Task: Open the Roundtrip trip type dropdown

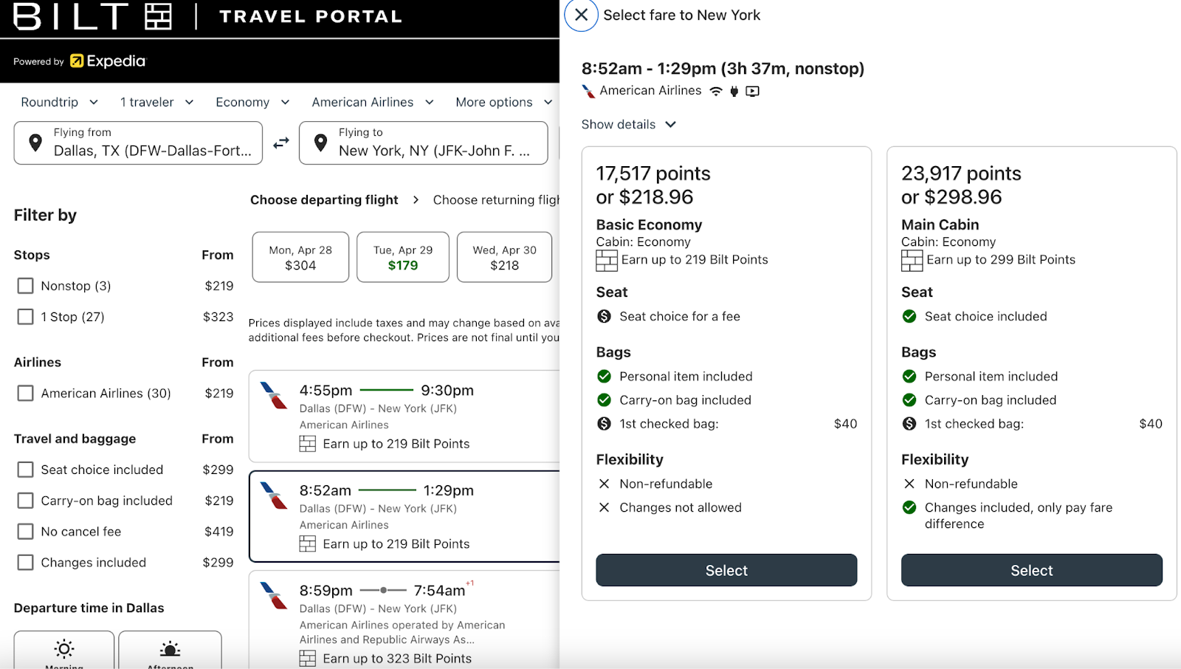Action: click(x=59, y=102)
